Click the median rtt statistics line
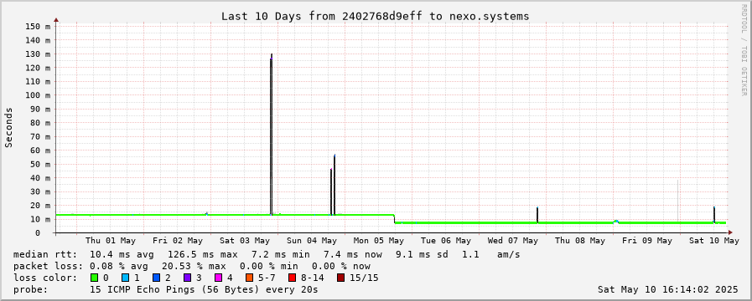This screenshot has width=752, height=301. pos(267,254)
